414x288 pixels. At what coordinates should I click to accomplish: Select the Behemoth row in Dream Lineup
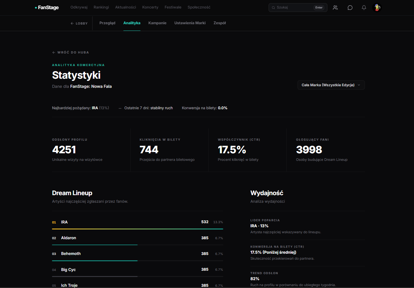138,254
